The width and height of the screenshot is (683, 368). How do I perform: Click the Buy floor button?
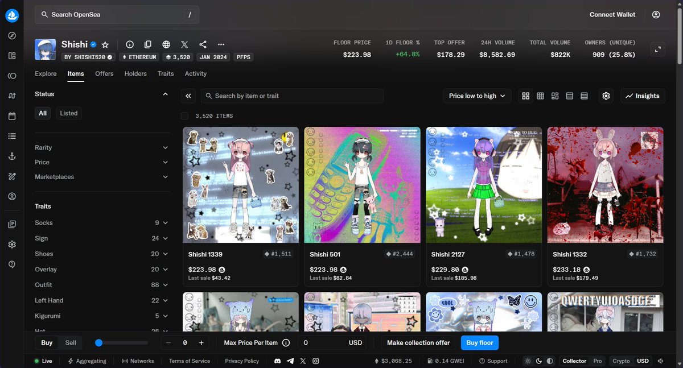(480, 343)
